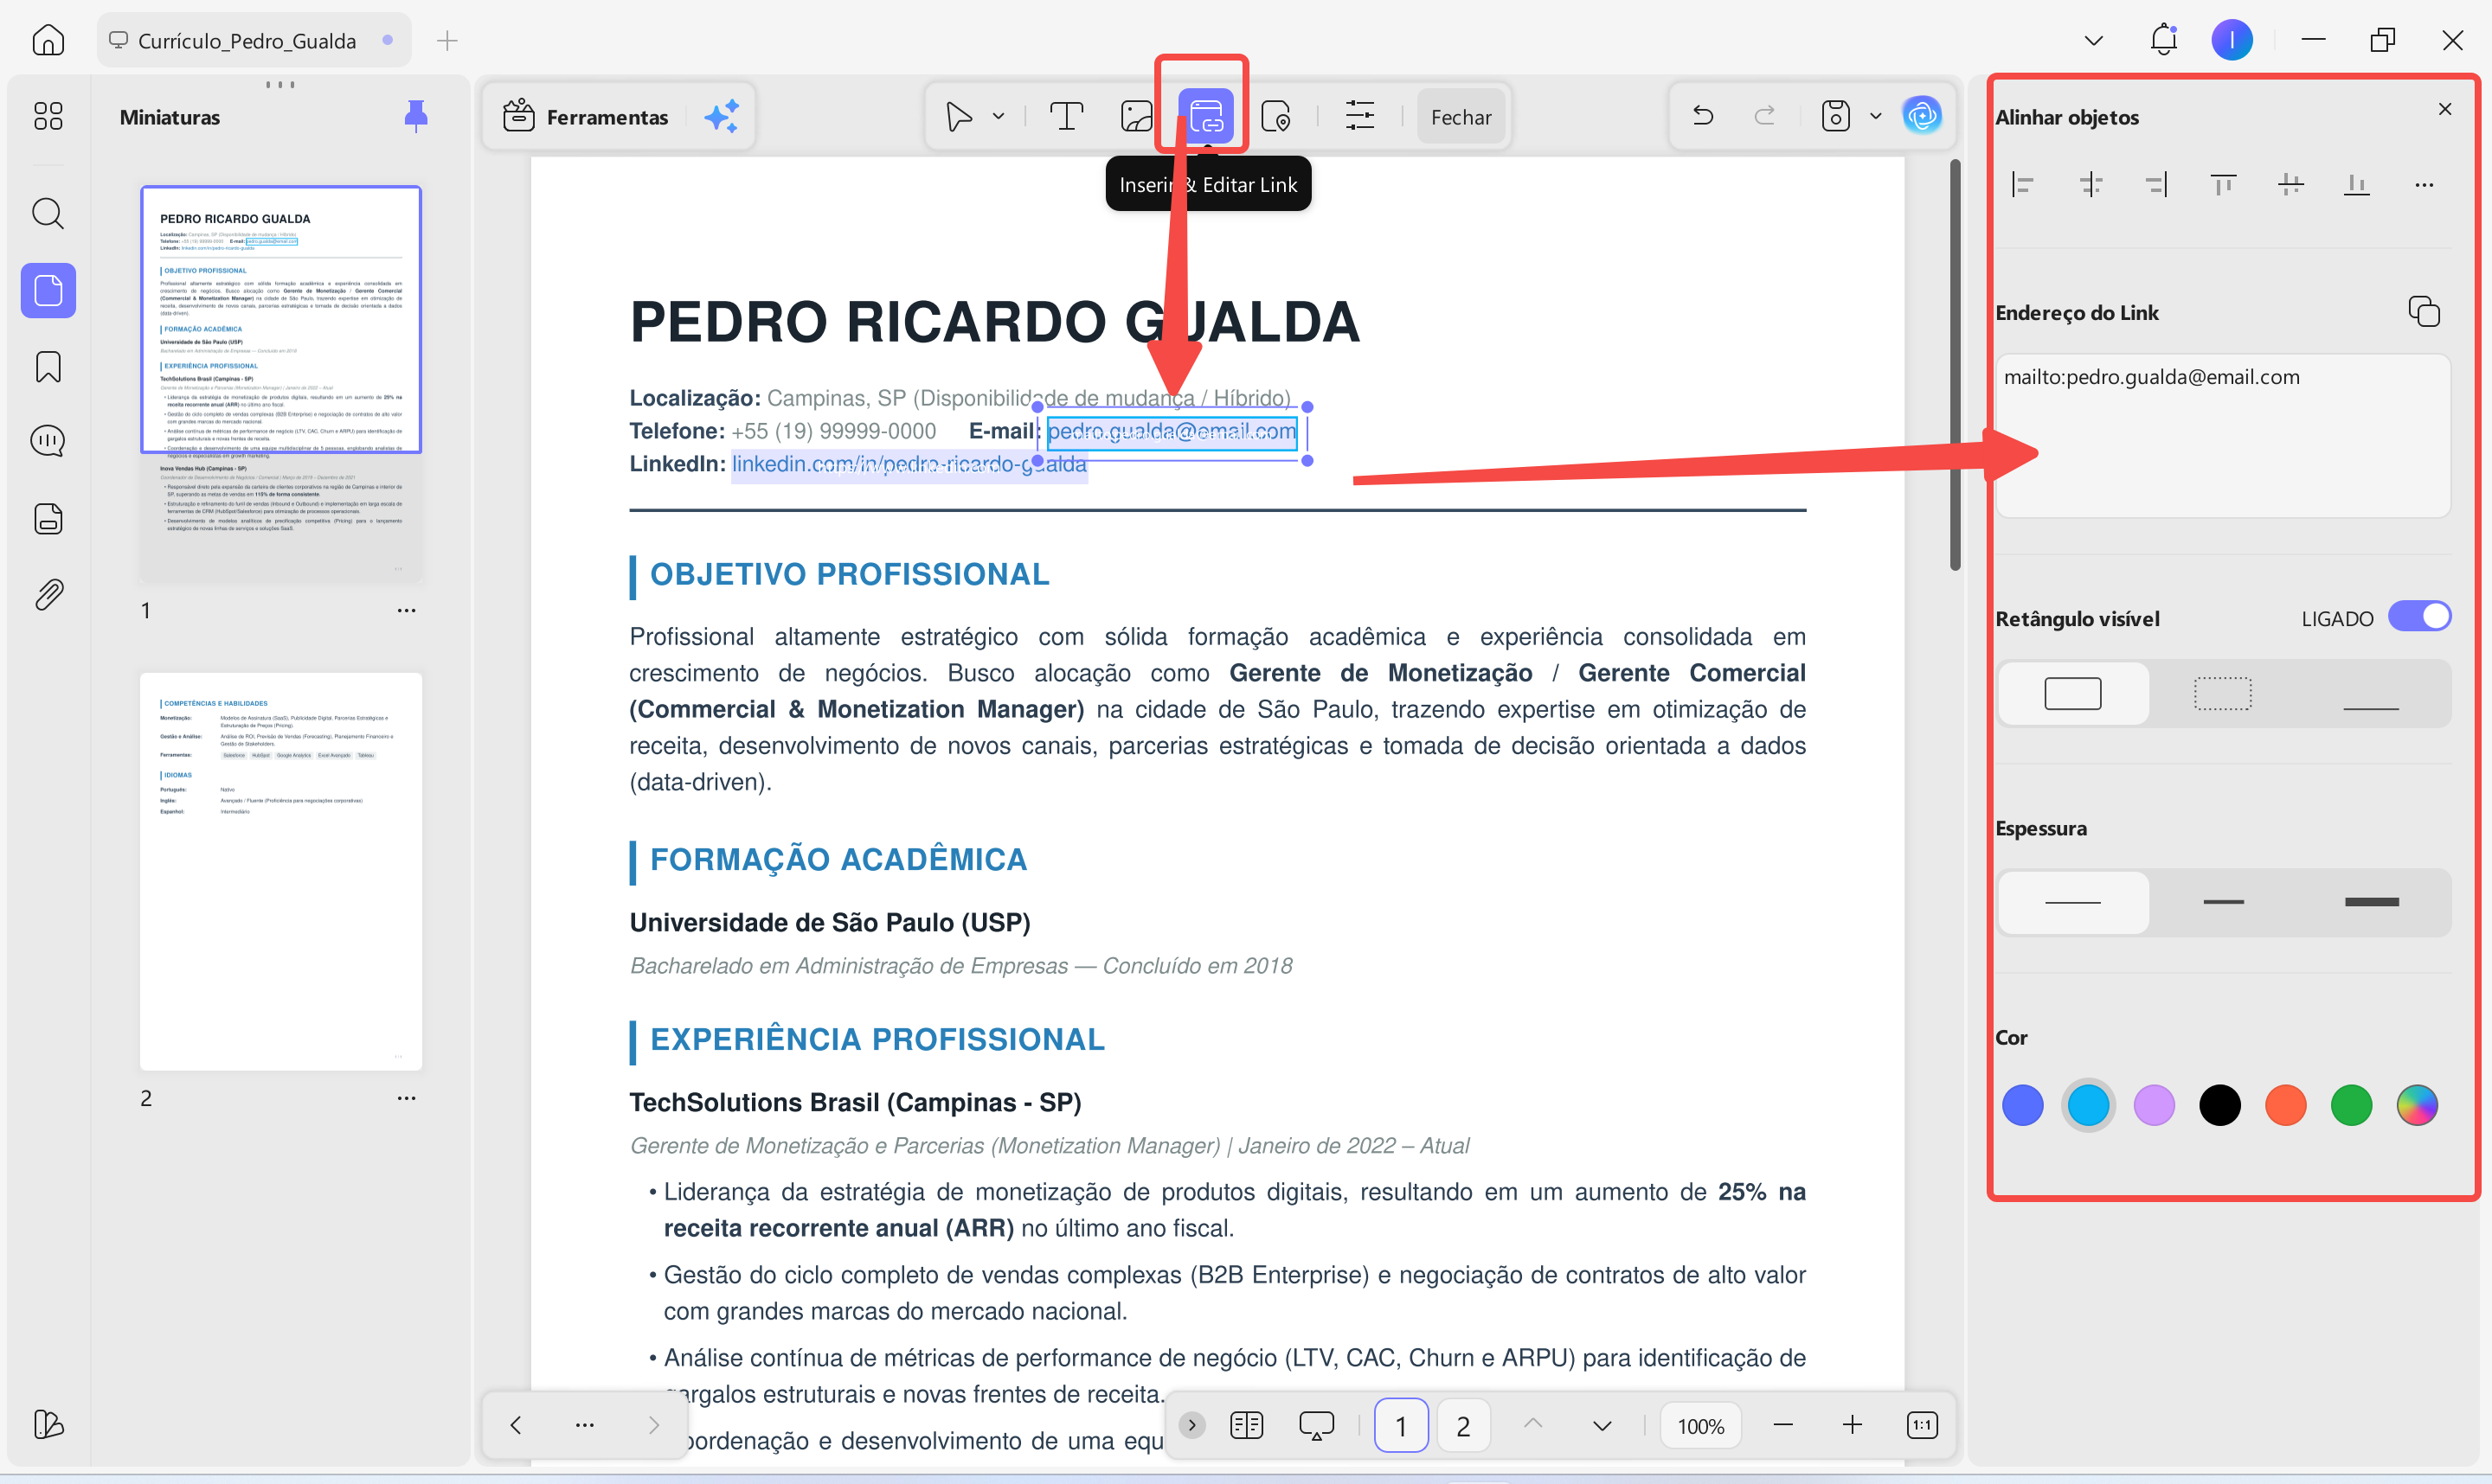This screenshot has width=2492, height=1484.
Task: Open the comments panel icon
Action: point(48,441)
